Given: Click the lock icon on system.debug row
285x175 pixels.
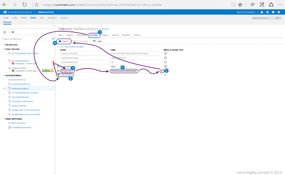Looking at the screenshot, I should pyautogui.click(x=162, y=67).
